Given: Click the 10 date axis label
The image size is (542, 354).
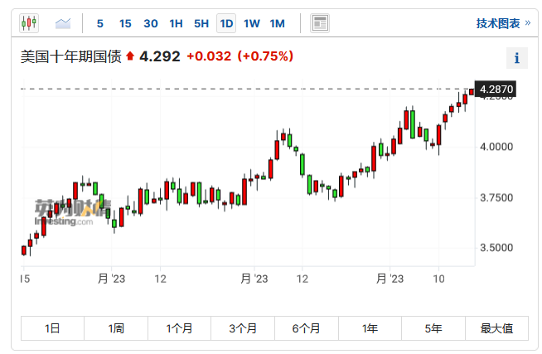Looking at the screenshot, I should 438,279.
